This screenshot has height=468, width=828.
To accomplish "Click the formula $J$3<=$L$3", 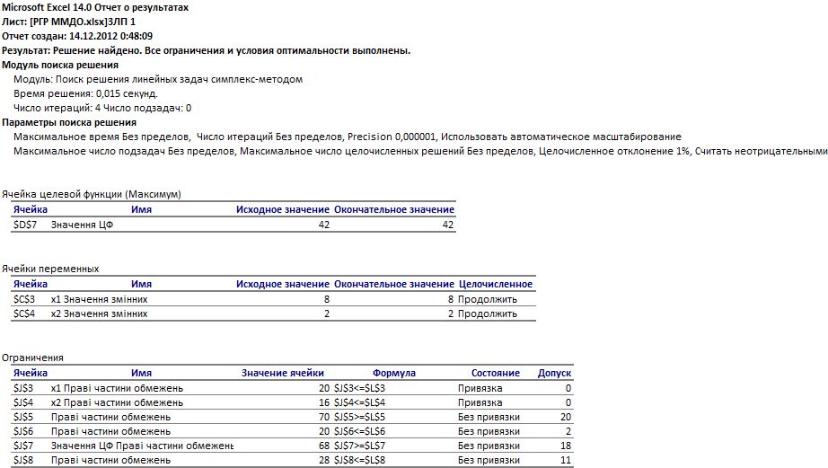I will [359, 388].
